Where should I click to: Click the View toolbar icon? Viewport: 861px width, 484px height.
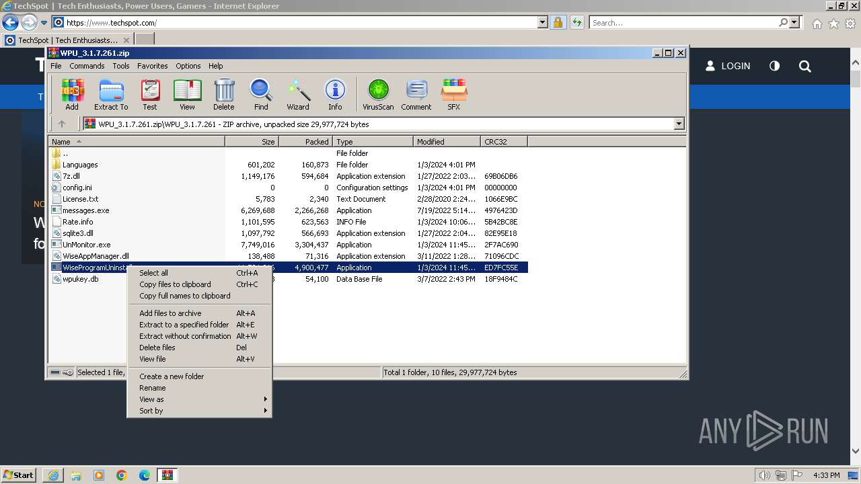tap(187, 94)
